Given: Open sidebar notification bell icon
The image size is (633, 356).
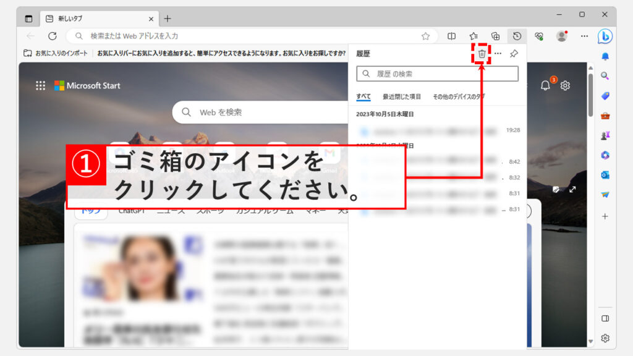Looking at the screenshot, I should pos(605,56).
